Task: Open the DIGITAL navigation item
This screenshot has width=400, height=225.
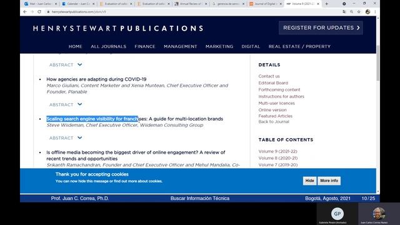Action: point(251,46)
